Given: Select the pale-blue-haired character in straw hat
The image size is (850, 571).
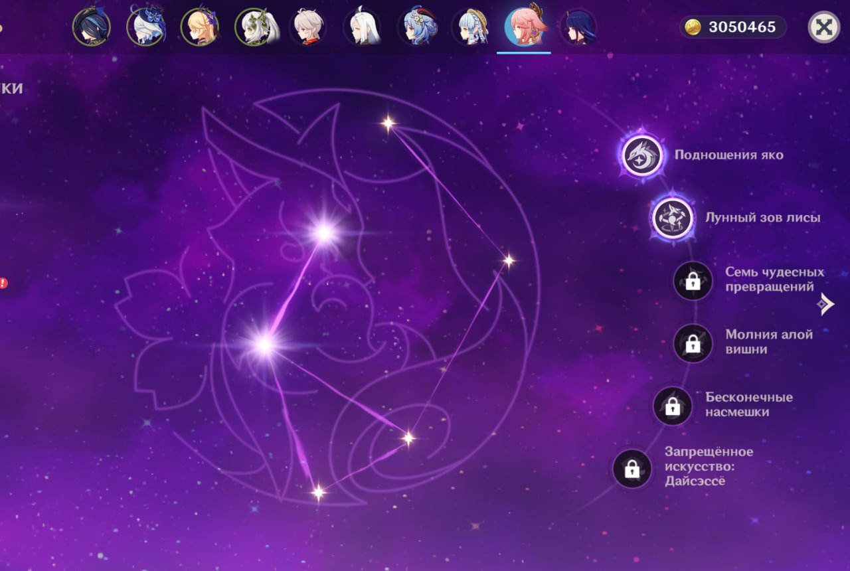Looking at the screenshot, I should pyautogui.click(x=469, y=27).
